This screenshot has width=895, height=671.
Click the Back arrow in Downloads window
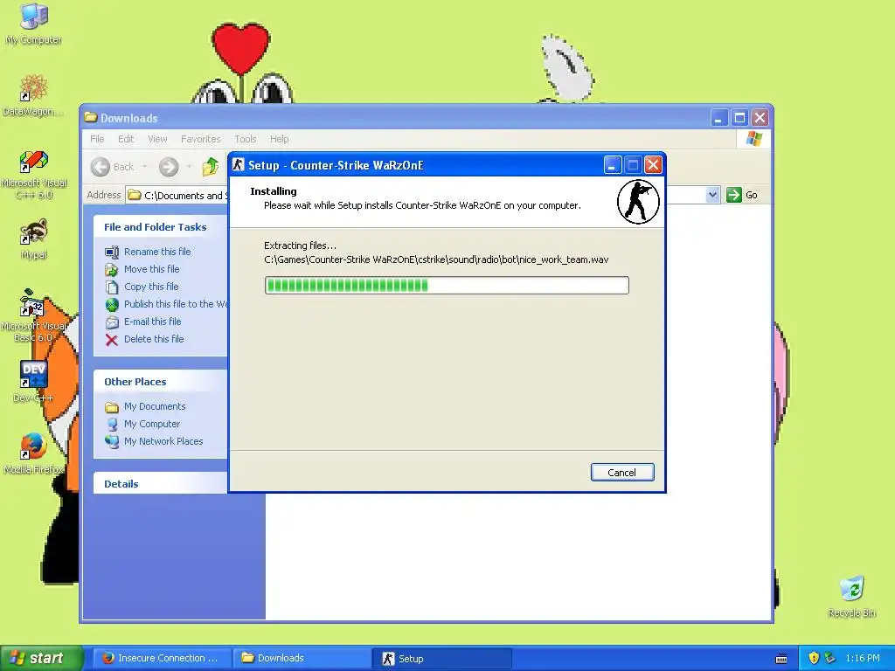101,167
